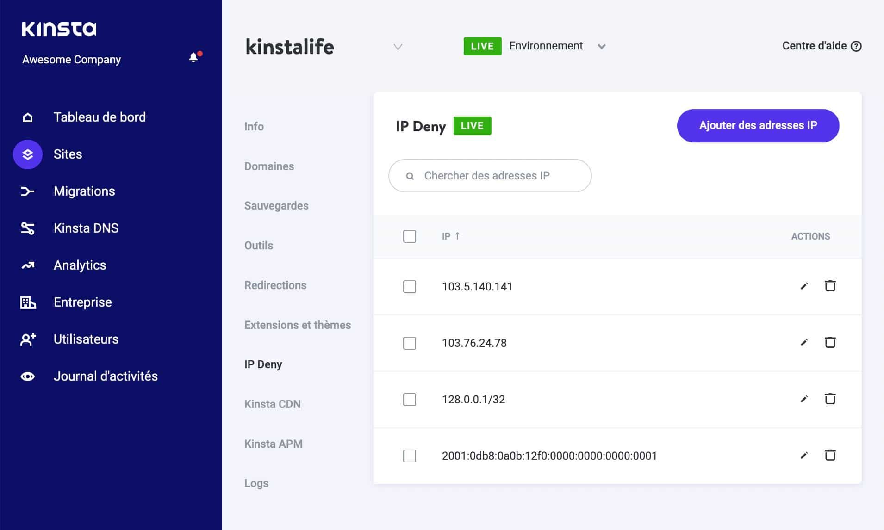Select the Sites icon in sidebar
Screen dimensions: 884x530
pos(28,154)
